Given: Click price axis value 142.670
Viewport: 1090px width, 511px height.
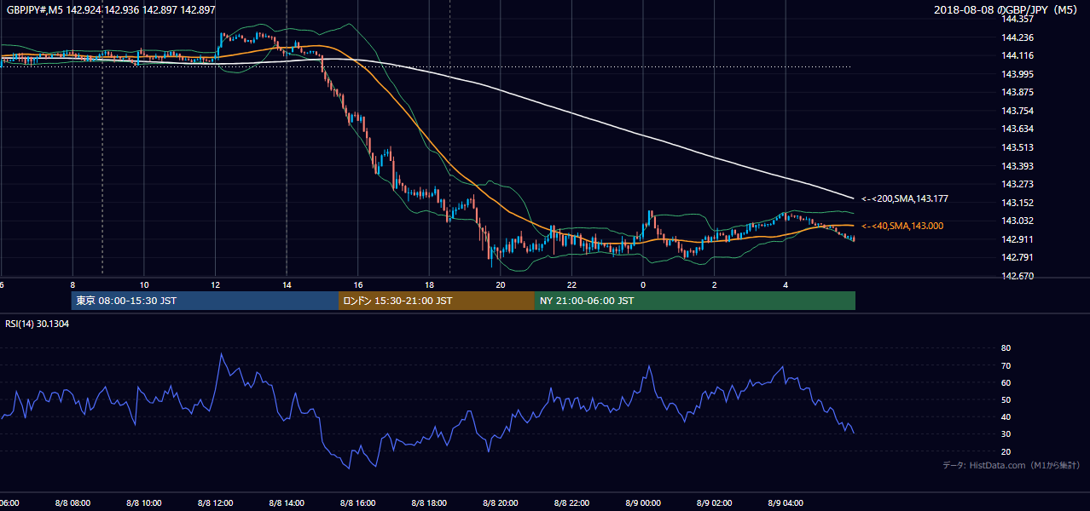Looking at the screenshot, I should coord(1018,276).
